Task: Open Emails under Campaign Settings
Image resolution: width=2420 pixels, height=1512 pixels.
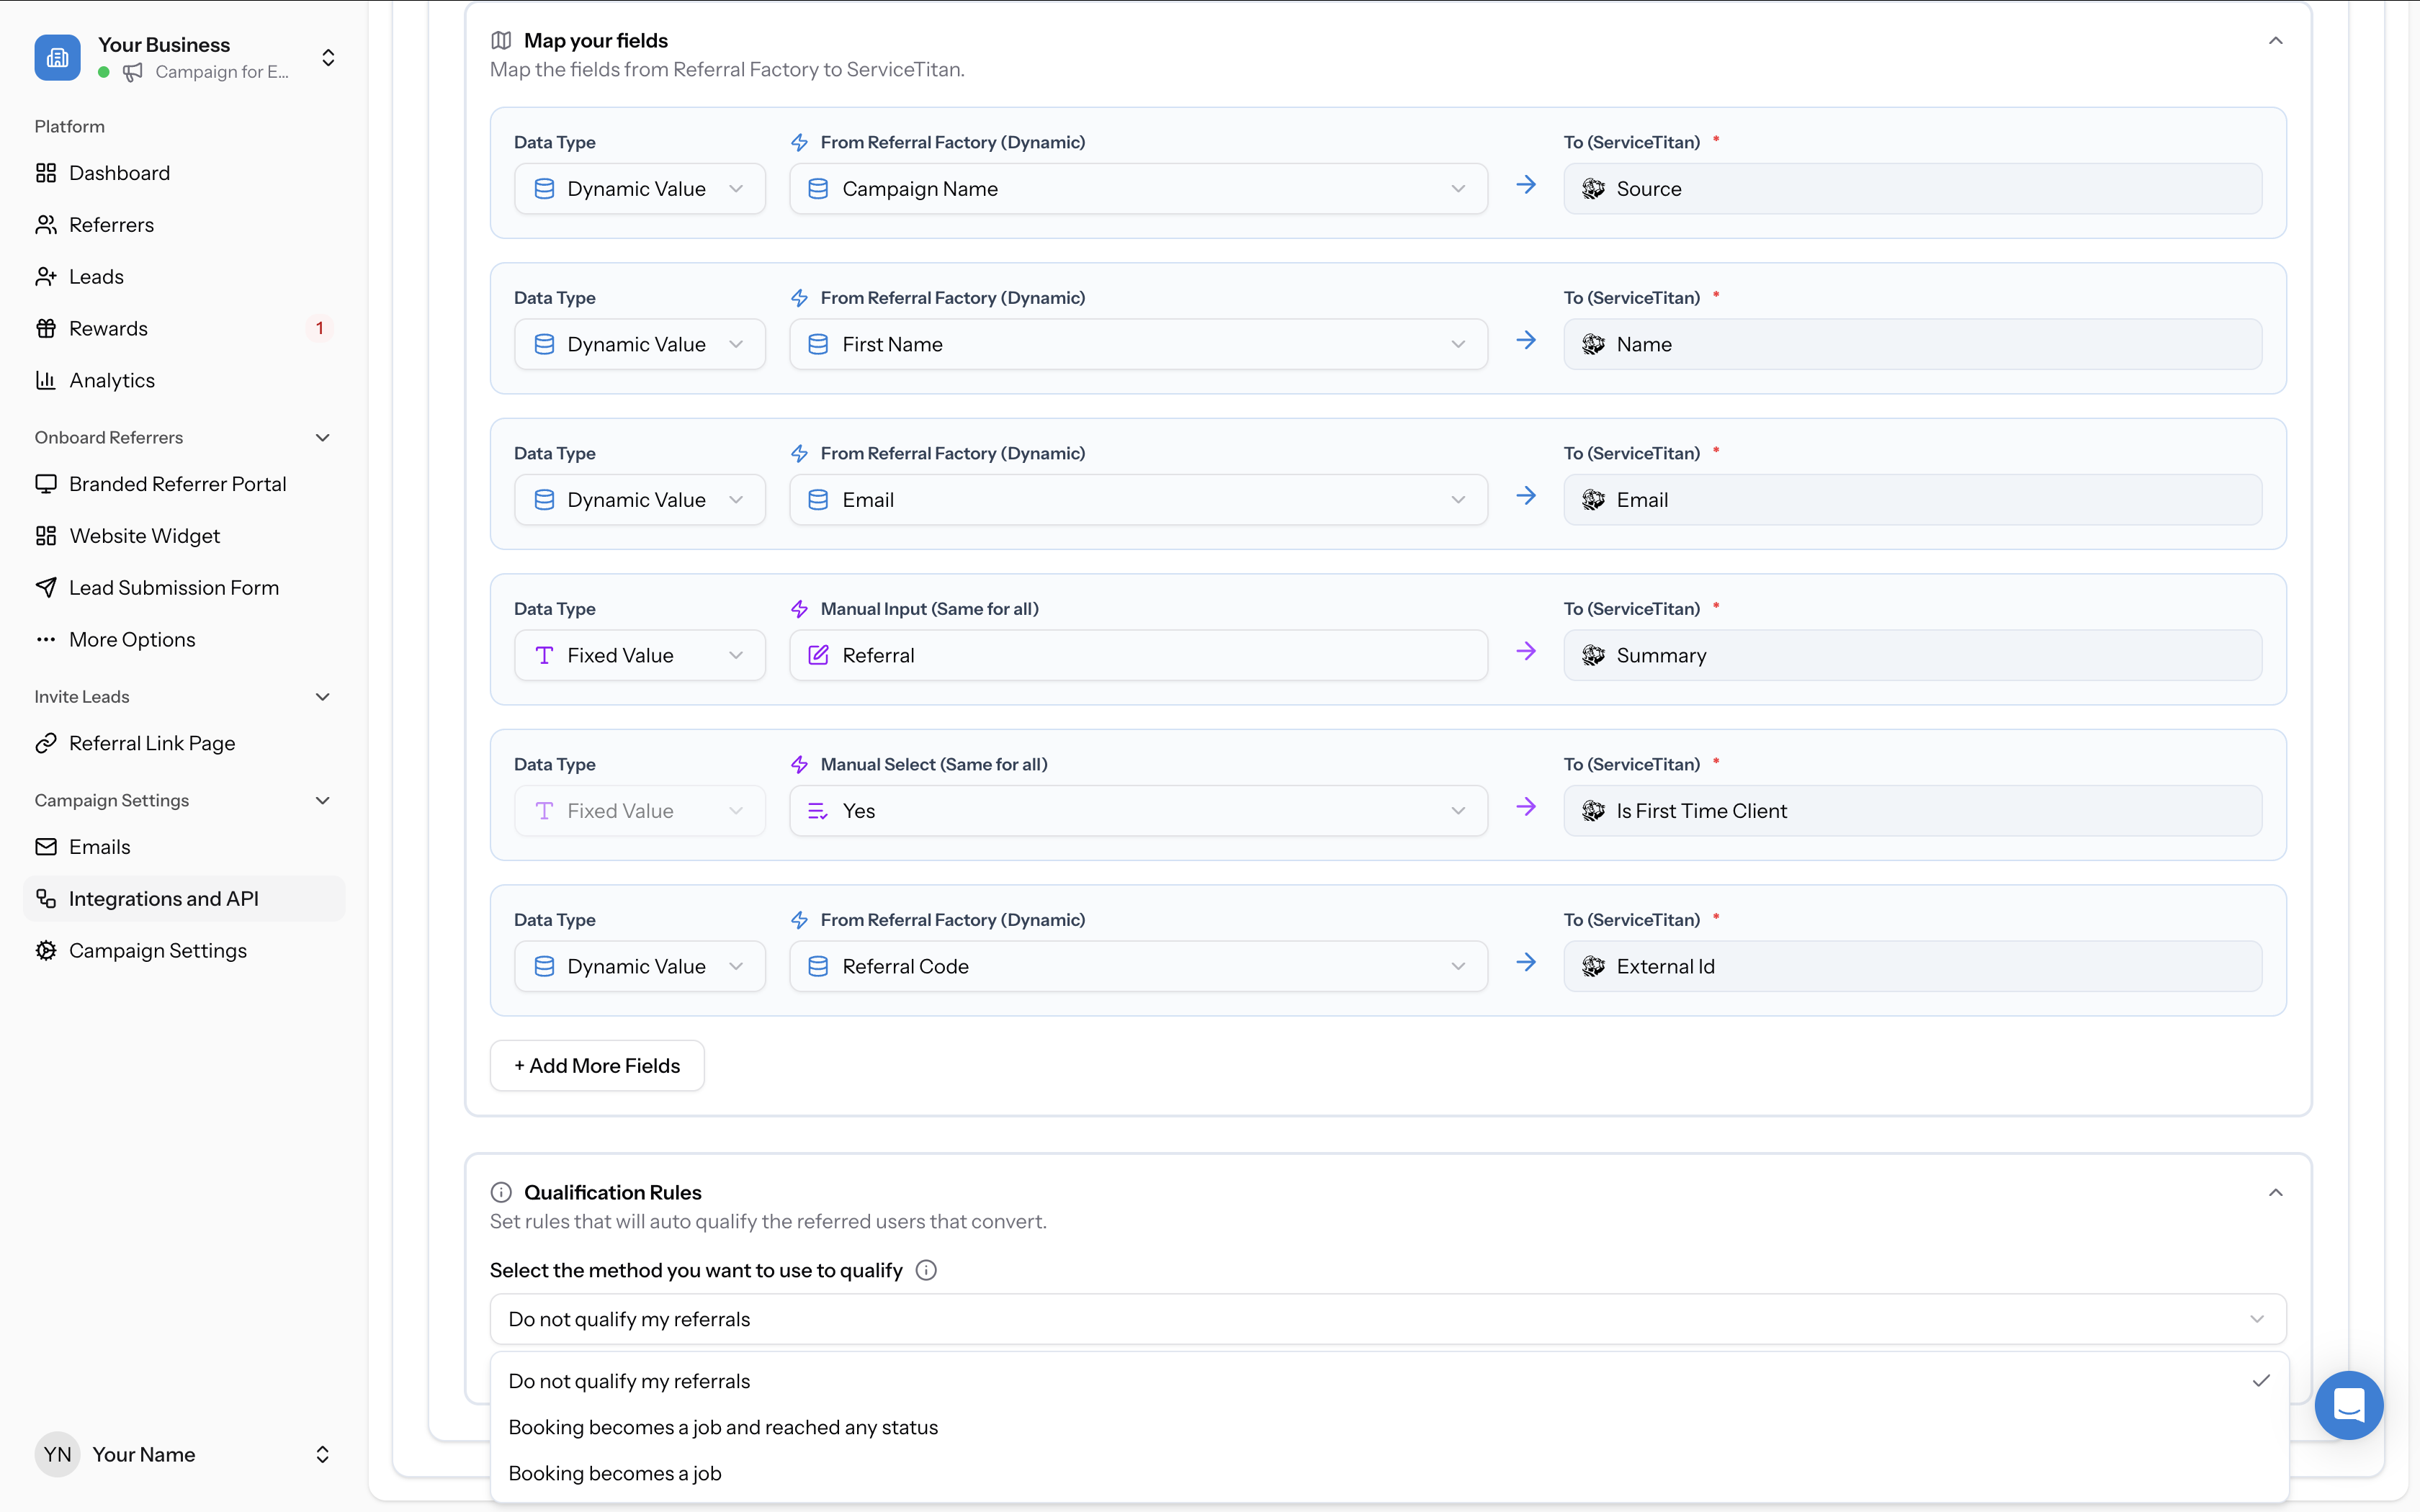Action: 99,846
